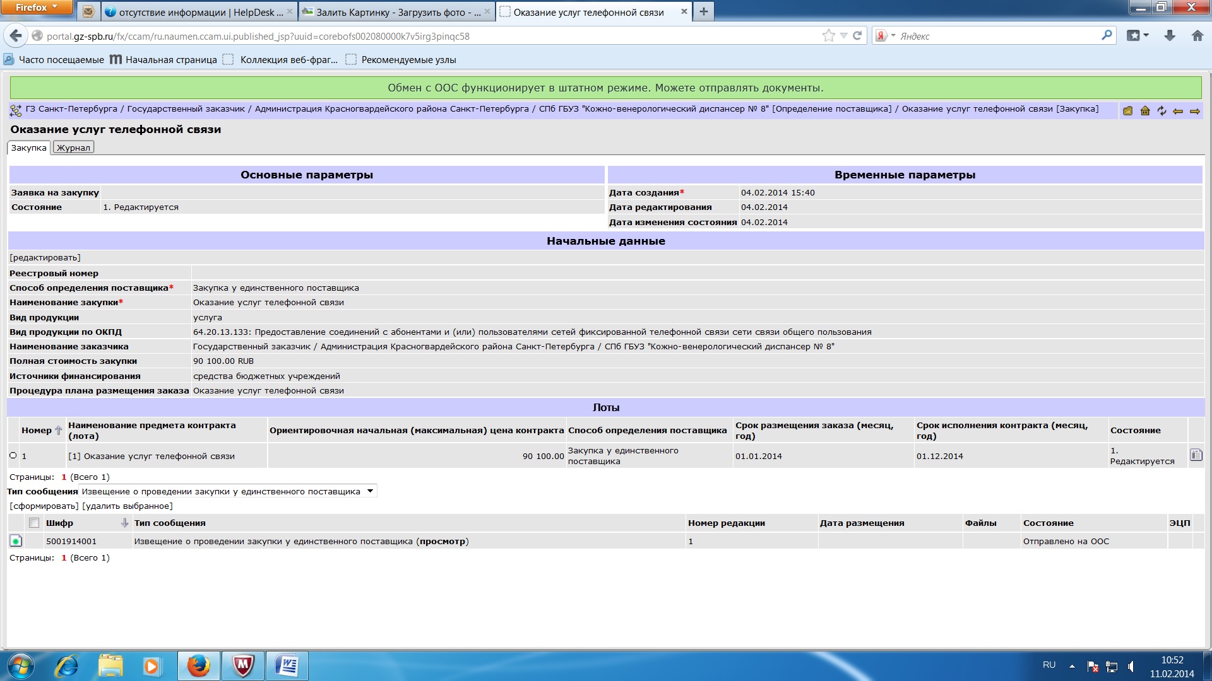Select the lot 1 radio button
This screenshot has width=1212, height=681.
pyautogui.click(x=13, y=455)
